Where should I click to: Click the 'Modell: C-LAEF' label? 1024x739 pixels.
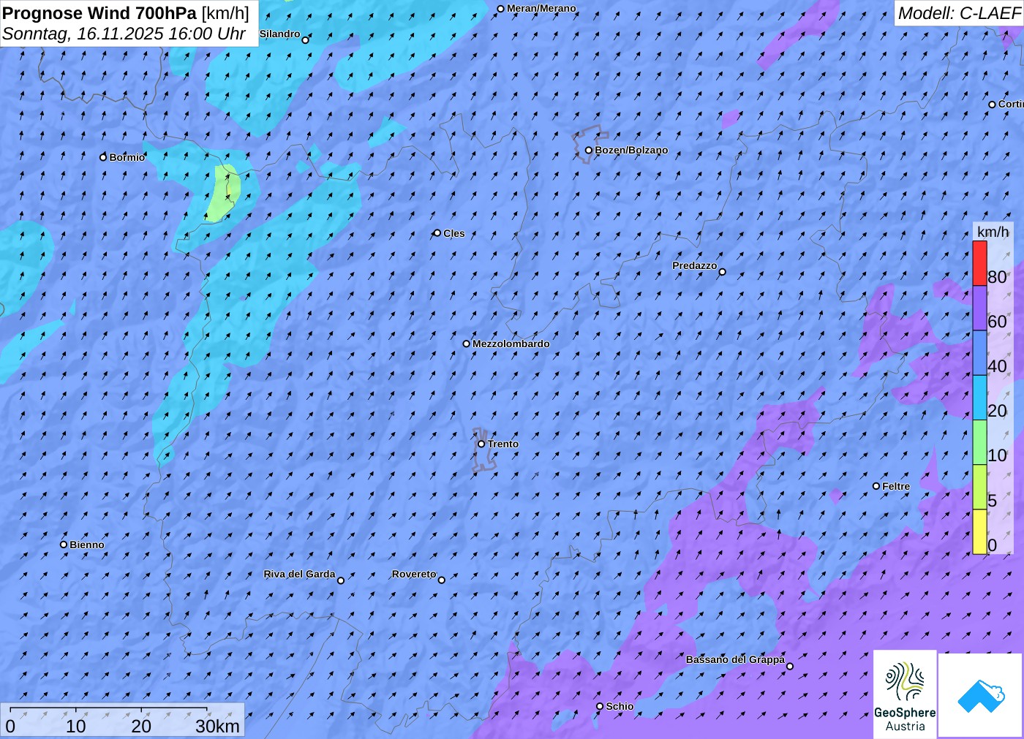click(x=959, y=13)
